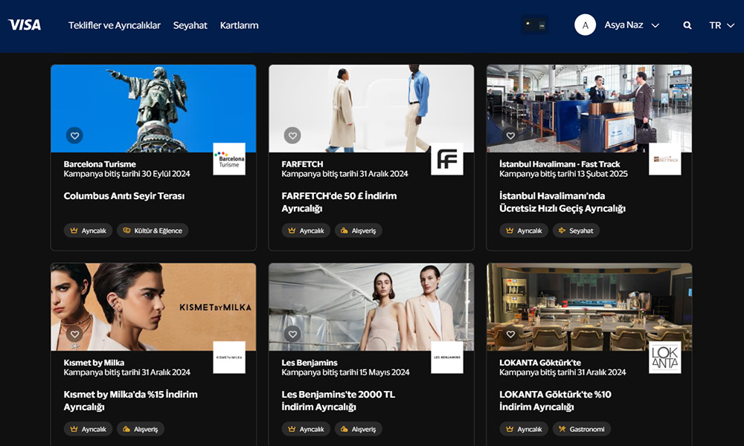Toggle favorite heart on Kısmet by Milka

[74, 334]
